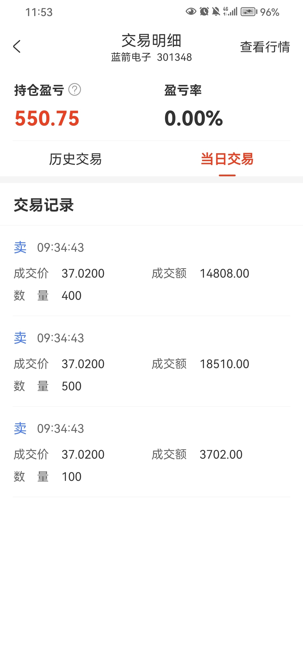Tap the 0.00% 盈亏率 value

[194, 118]
